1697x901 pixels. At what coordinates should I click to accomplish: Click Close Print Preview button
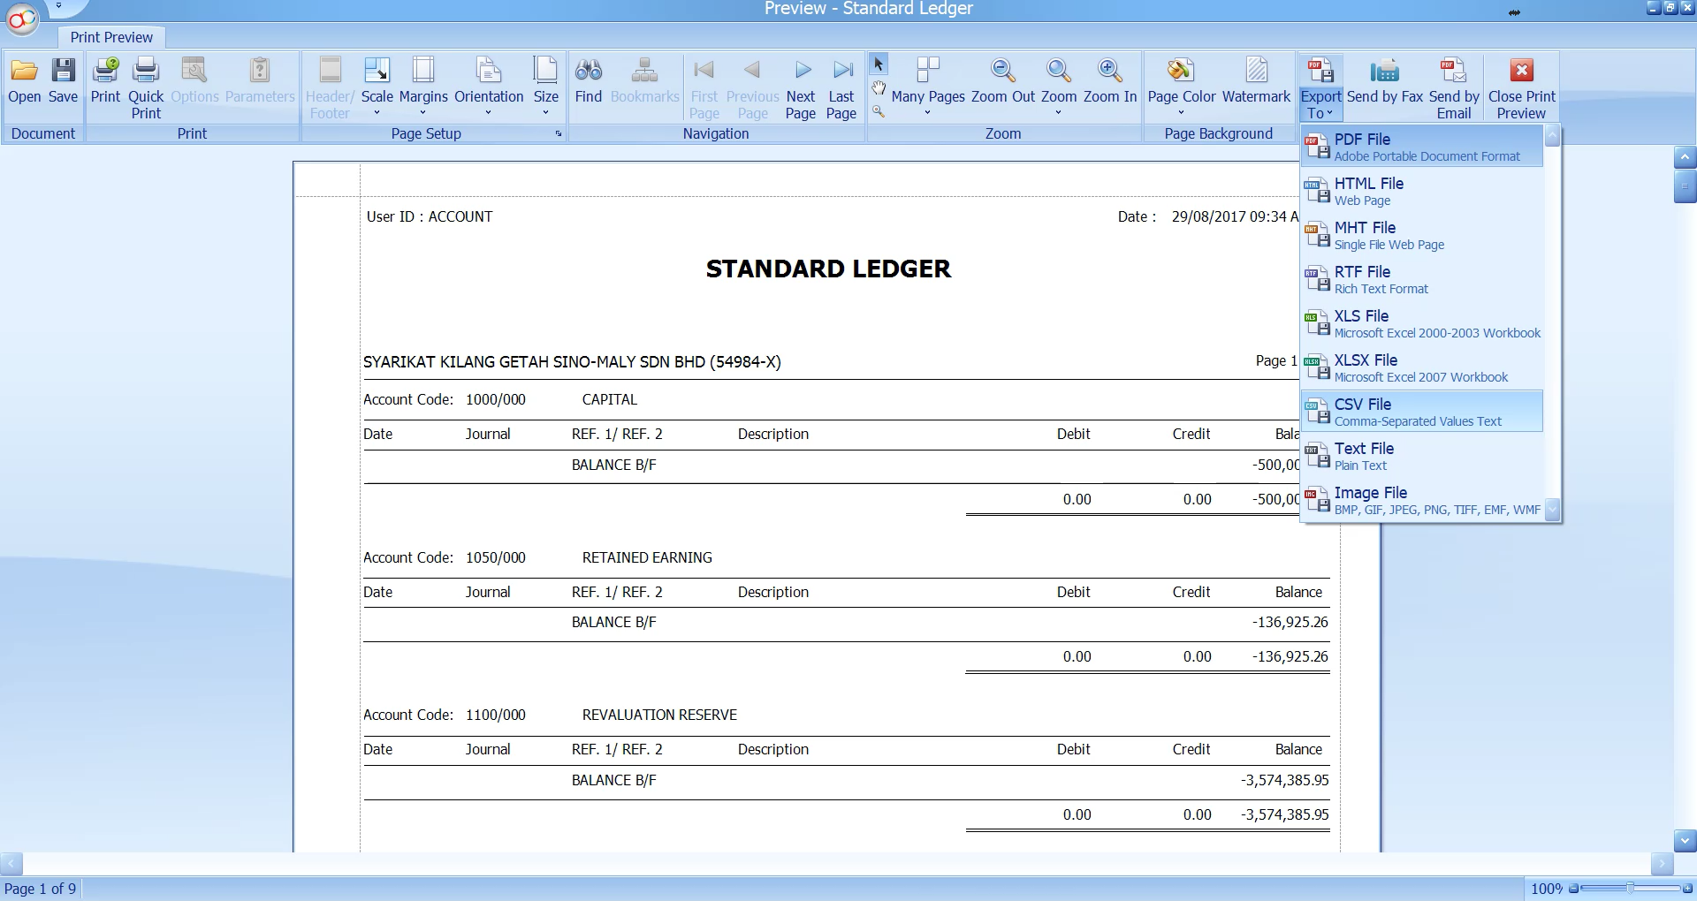(1521, 87)
